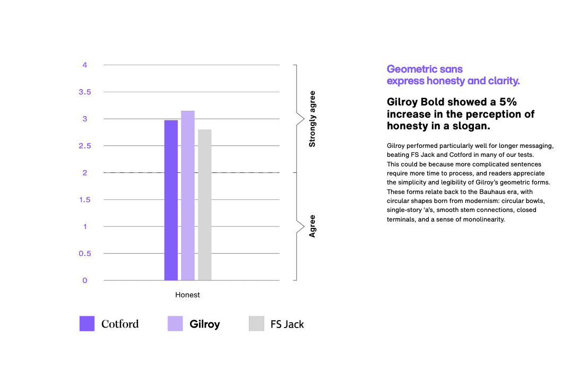571x371 pixels.
Task: Click the "Strongly agree" vertical label
Action: (312, 119)
